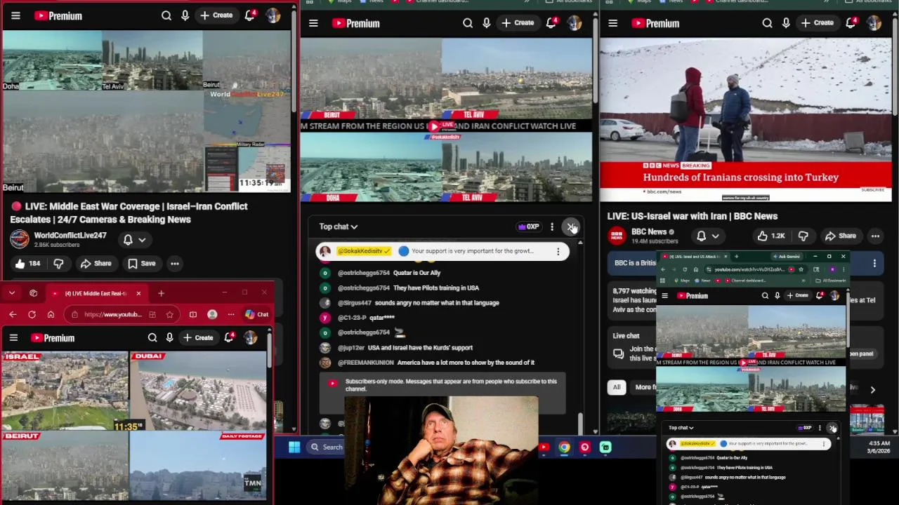Click search icon in Edge YouTube page
The width and height of the screenshot is (899, 505).
pyautogui.click(x=152, y=338)
